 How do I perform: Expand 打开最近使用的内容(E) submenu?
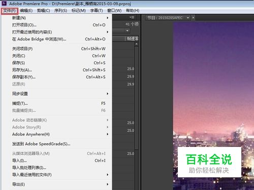pos(60,32)
